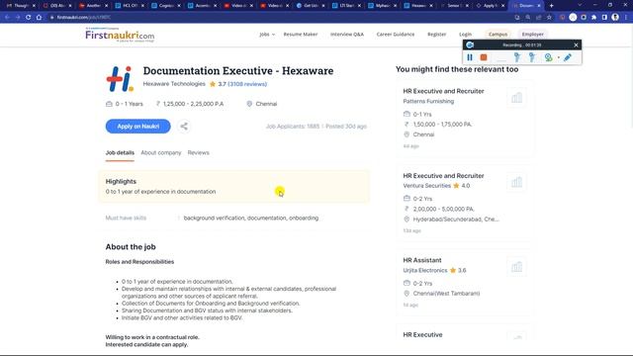Image resolution: width=633 pixels, height=356 pixels.
Task: Click the Employer button
Action: (532, 35)
